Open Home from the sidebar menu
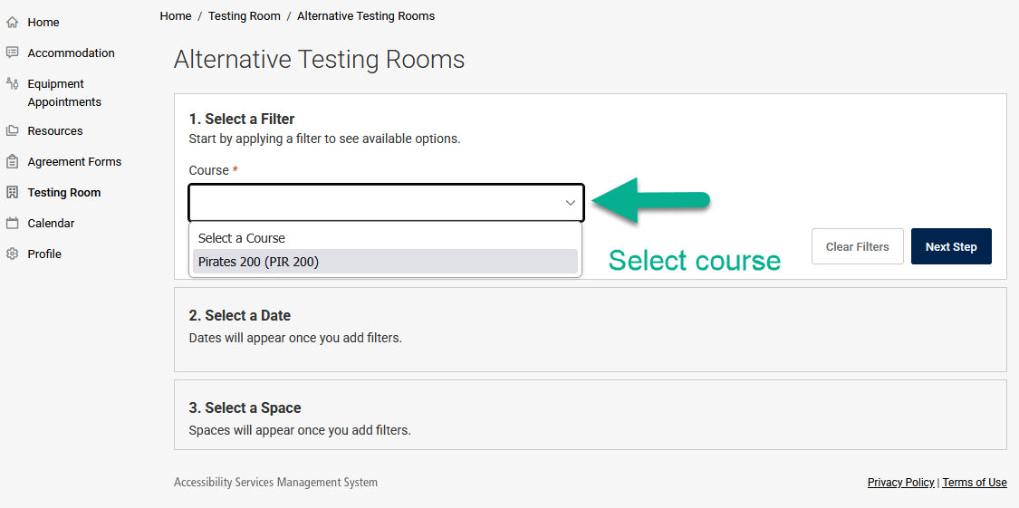This screenshot has width=1019, height=508. 43,22
